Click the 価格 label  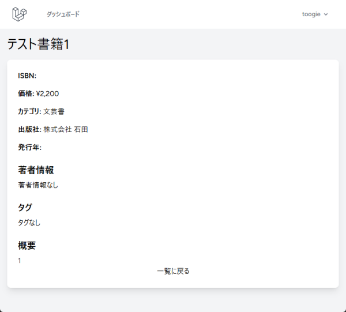(x=26, y=93)
